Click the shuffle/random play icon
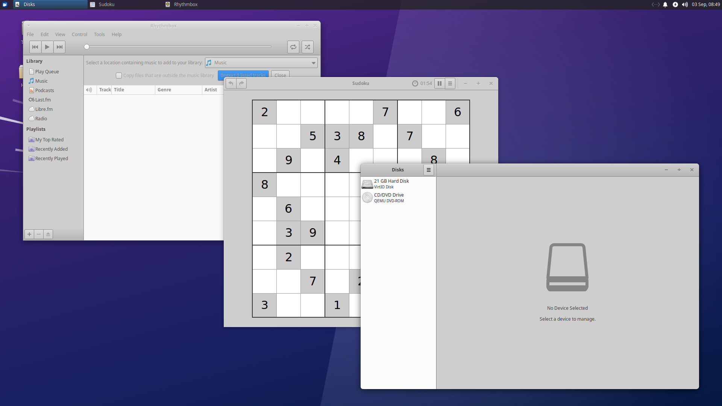The image size is (722, 406). [308, 46]
